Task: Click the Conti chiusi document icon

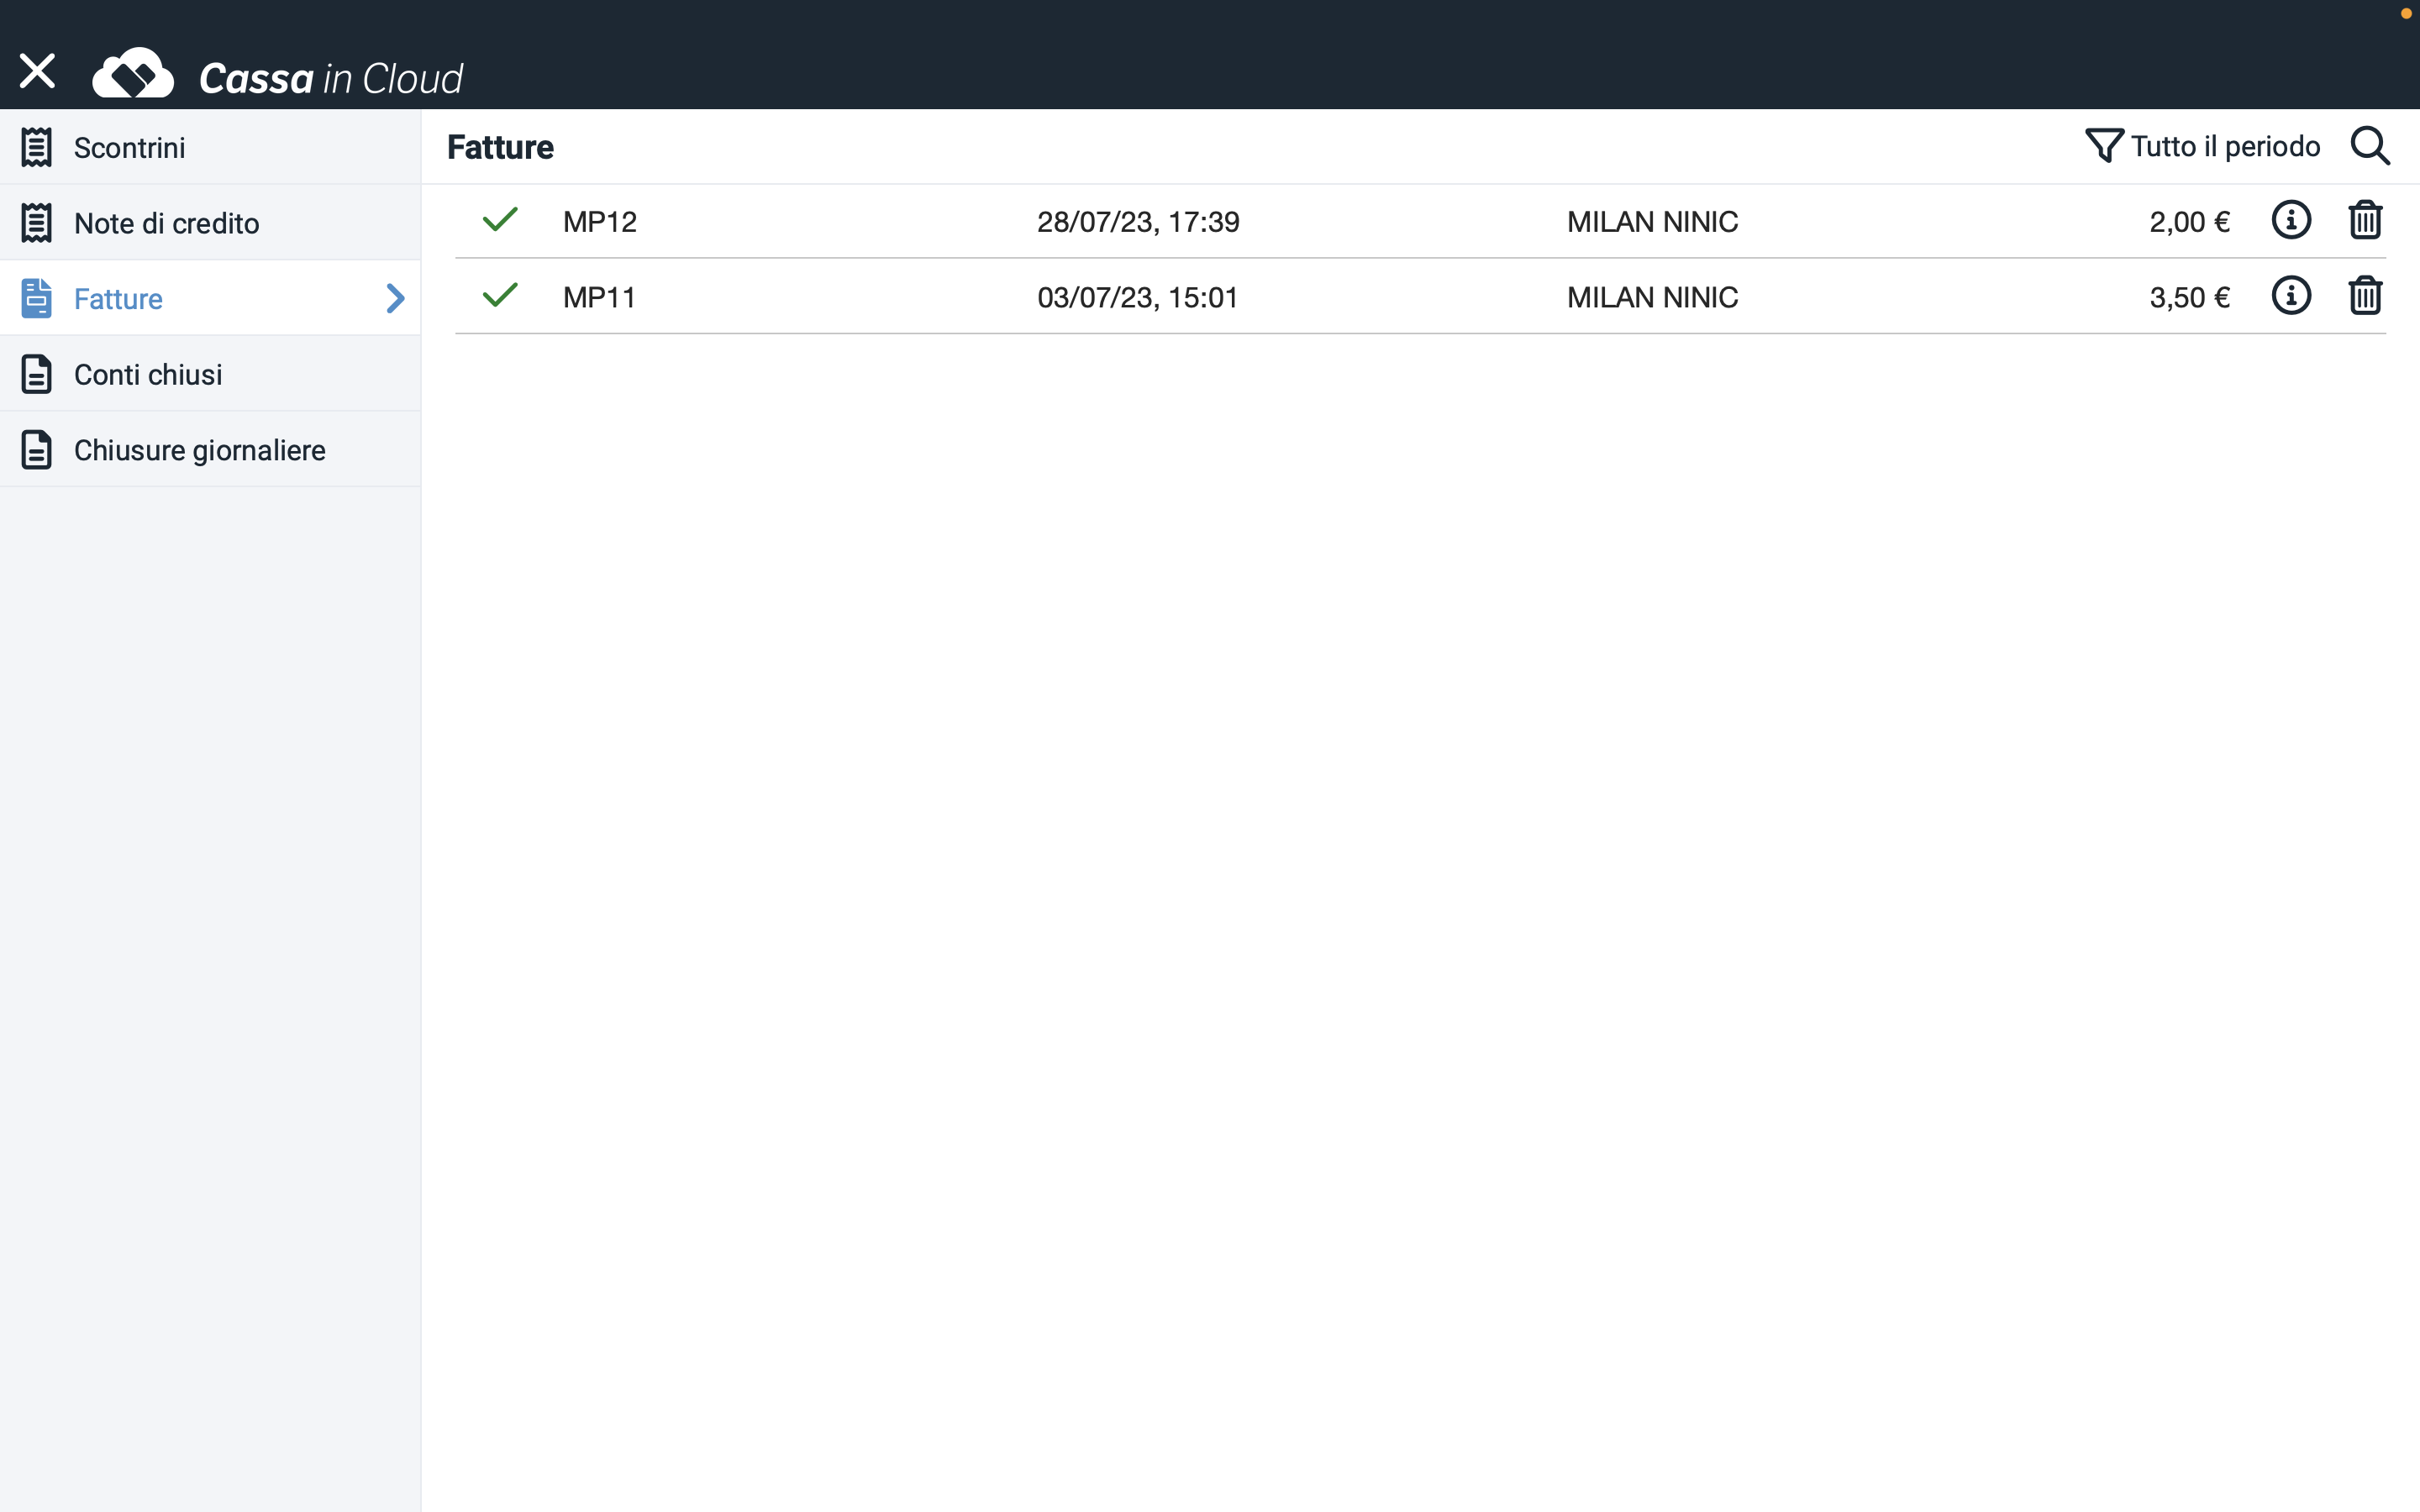Action: click(x=37, y=374)
